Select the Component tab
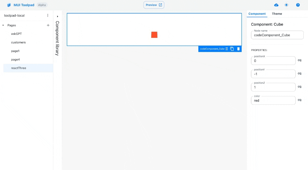The width and height of the screenshot is (308, 170). [257, 14]
